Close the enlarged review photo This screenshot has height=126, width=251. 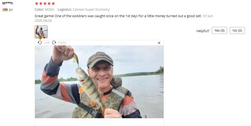(159, 43)
